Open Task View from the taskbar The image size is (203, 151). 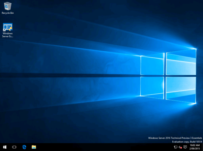[x=14, y=147]
